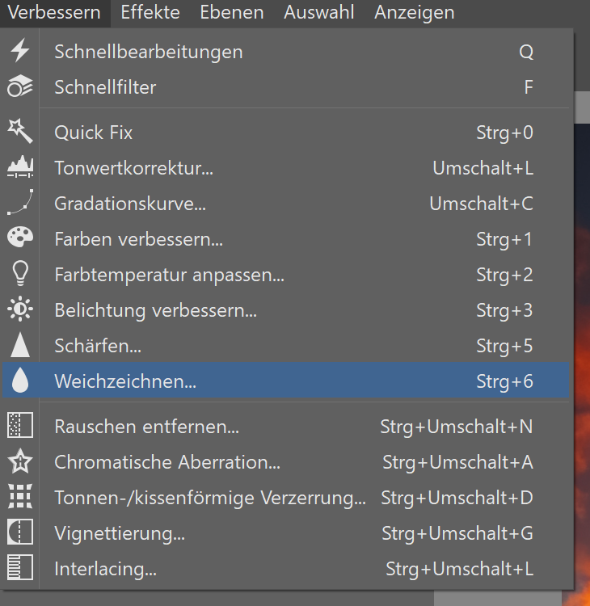Click the lightning bolt Schnellbearbeitungen icon
The height and width of the screenshot is (606, 590).
click(19, 52)
